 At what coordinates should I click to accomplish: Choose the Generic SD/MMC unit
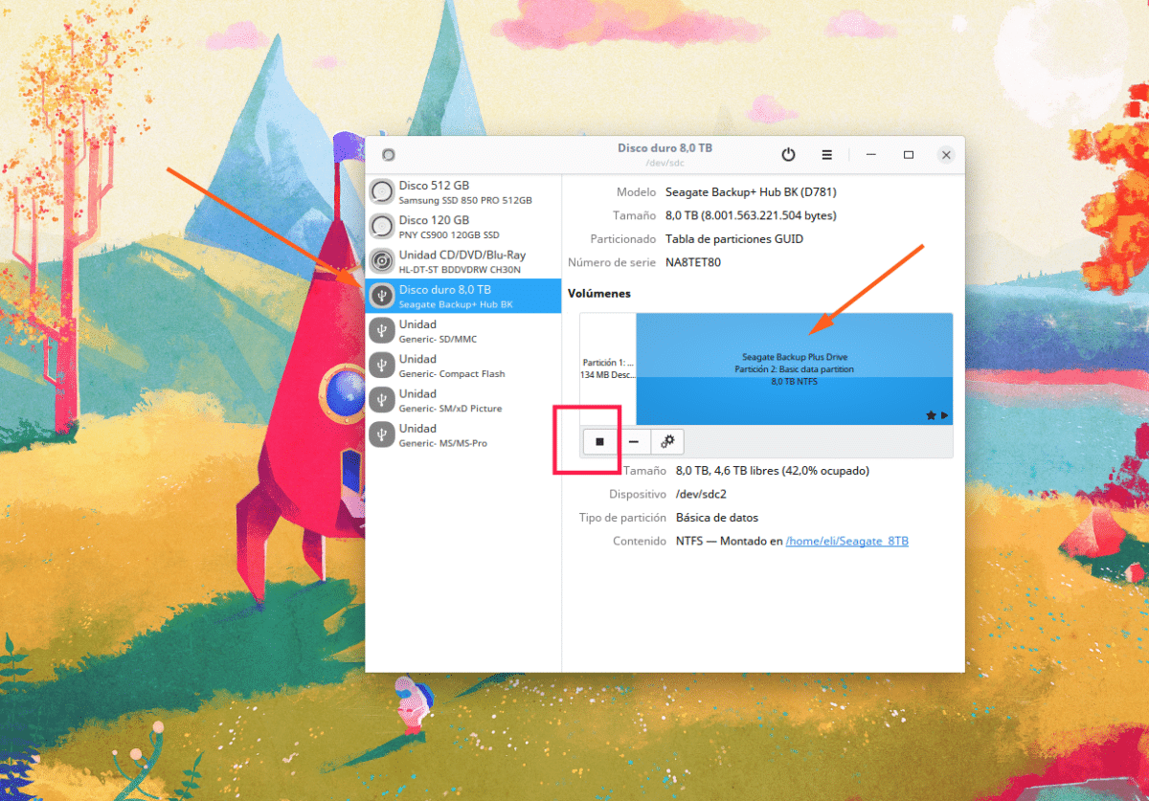[463, 331]
